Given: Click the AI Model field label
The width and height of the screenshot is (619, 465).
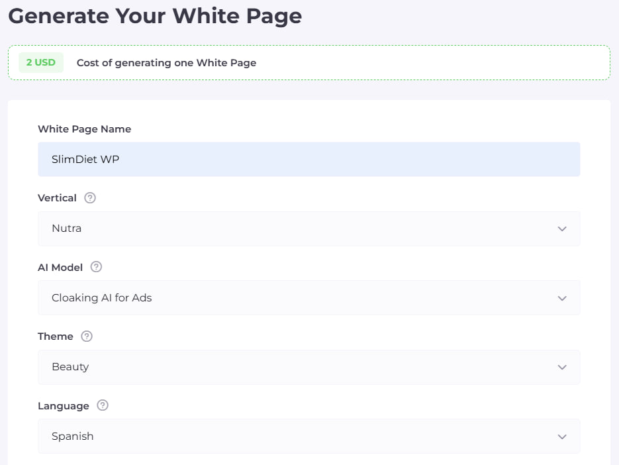Looking at the screenshot, I should tap(60, 267).
